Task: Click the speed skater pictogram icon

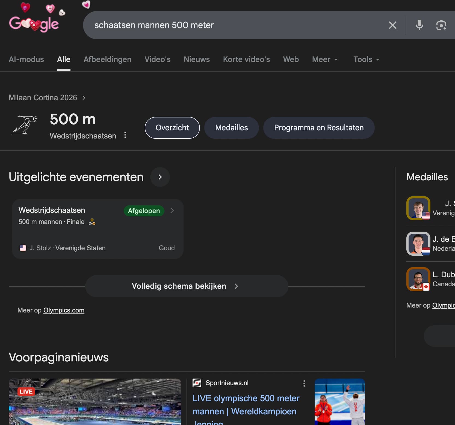Action: coord(25,125)
